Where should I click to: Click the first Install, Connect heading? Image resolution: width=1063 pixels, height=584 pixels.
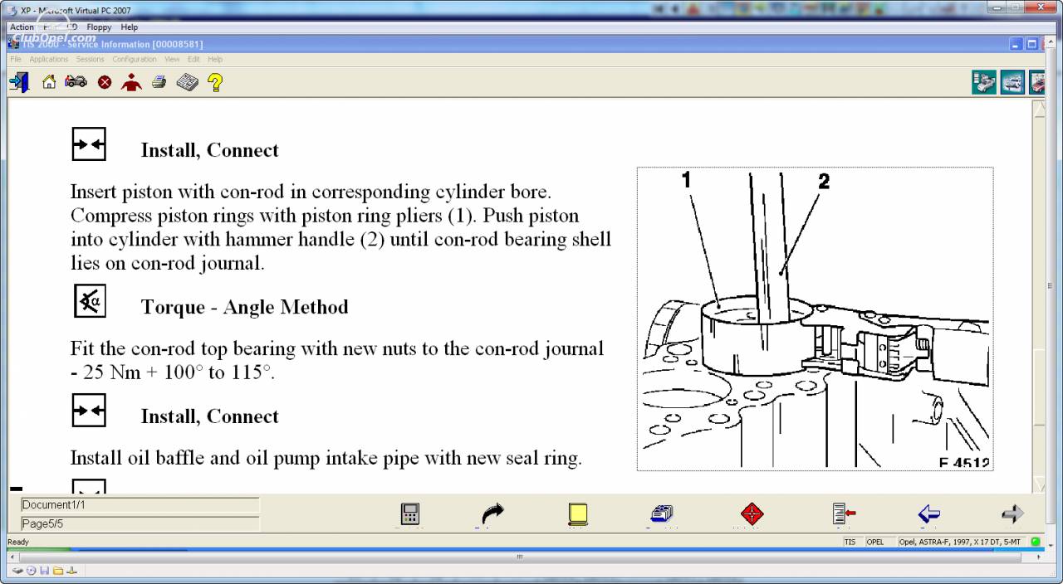coord(209,150)
